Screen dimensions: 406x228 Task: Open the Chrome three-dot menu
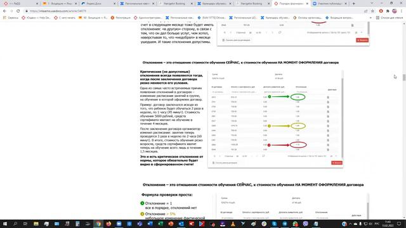402,11
